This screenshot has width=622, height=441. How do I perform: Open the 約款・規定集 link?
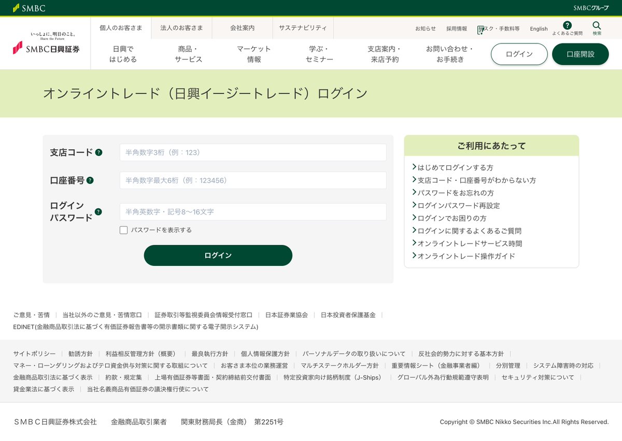click(x=123, y=377)
